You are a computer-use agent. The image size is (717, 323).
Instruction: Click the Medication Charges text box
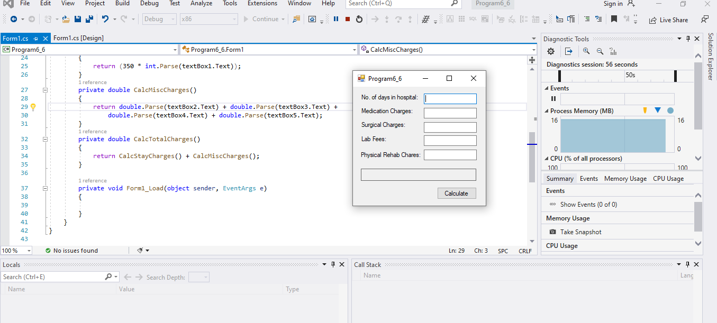[450, 113]
